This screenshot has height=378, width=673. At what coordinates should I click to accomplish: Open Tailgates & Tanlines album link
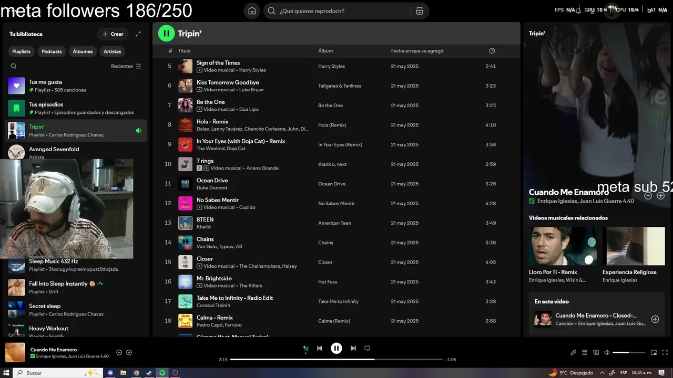point(340,86)
